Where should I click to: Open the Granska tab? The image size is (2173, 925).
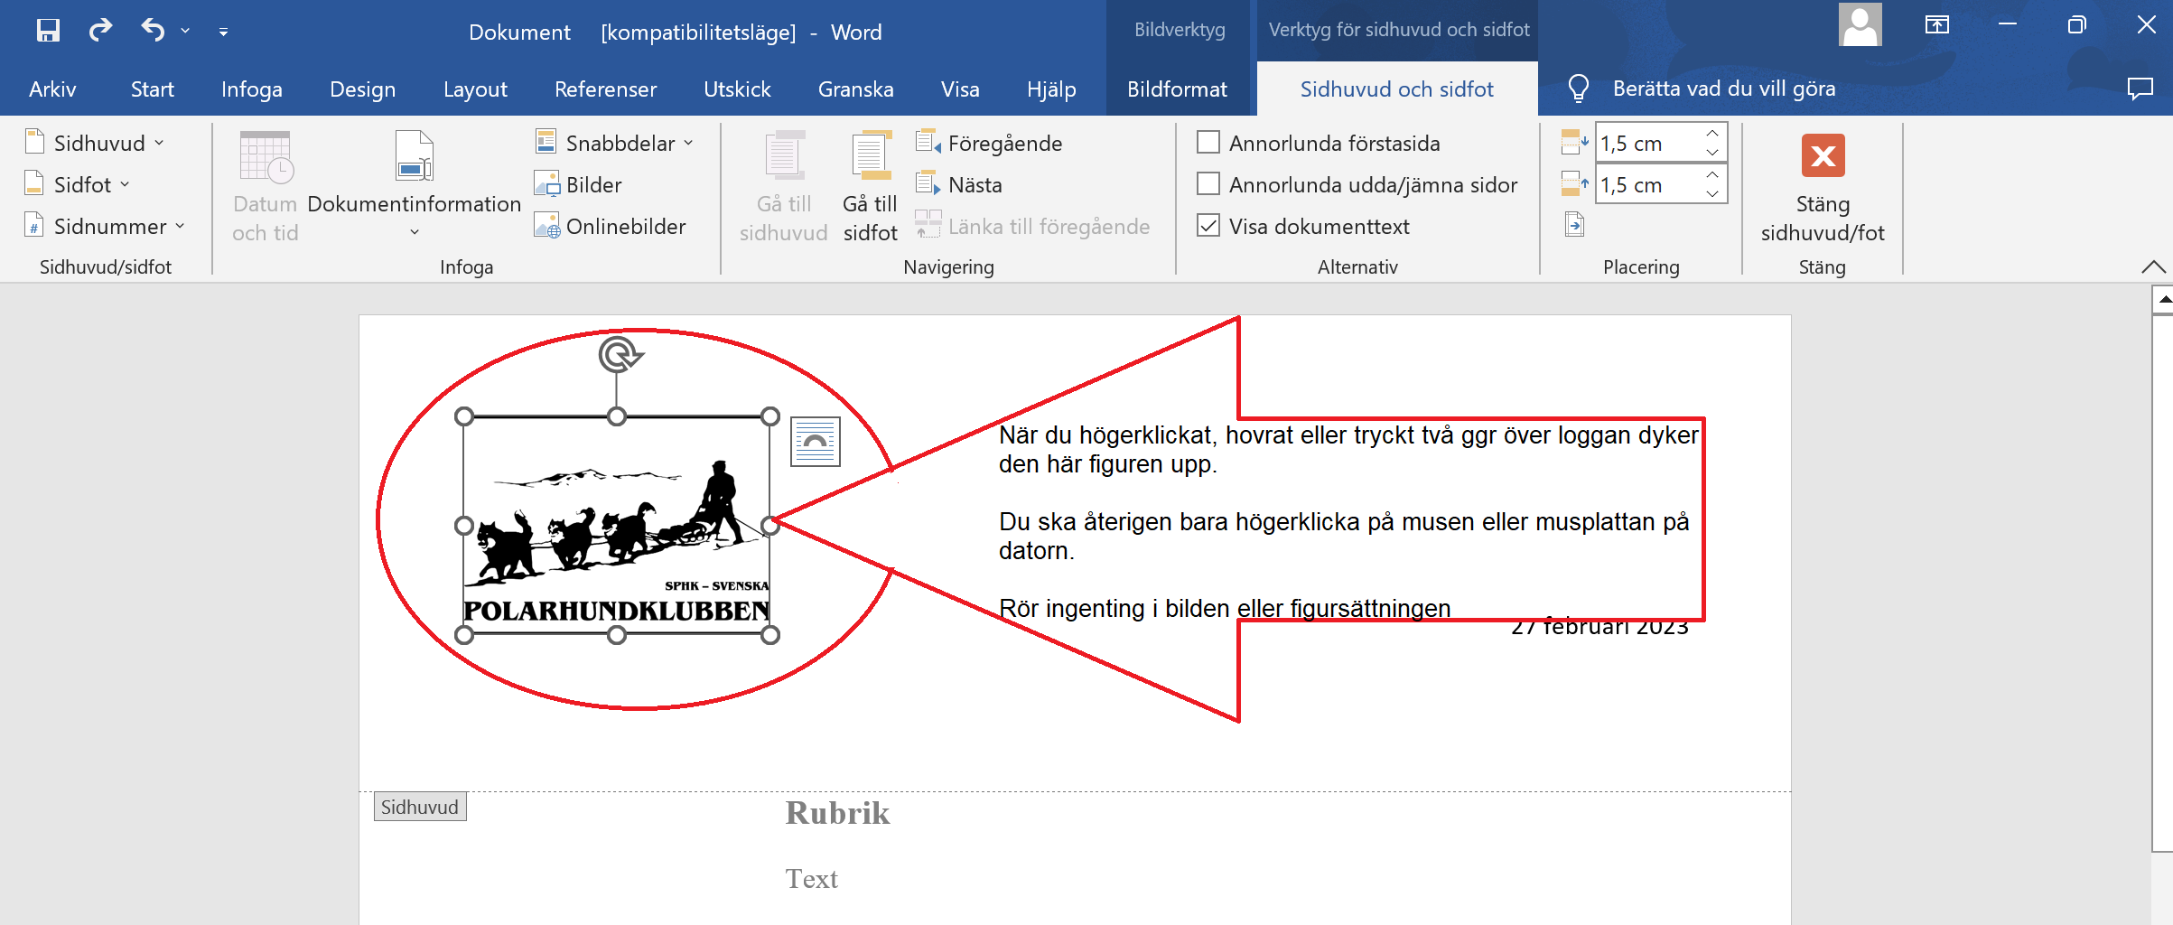pyautogui.click(x=855, y=89)
